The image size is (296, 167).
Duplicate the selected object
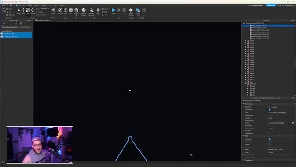11,15
